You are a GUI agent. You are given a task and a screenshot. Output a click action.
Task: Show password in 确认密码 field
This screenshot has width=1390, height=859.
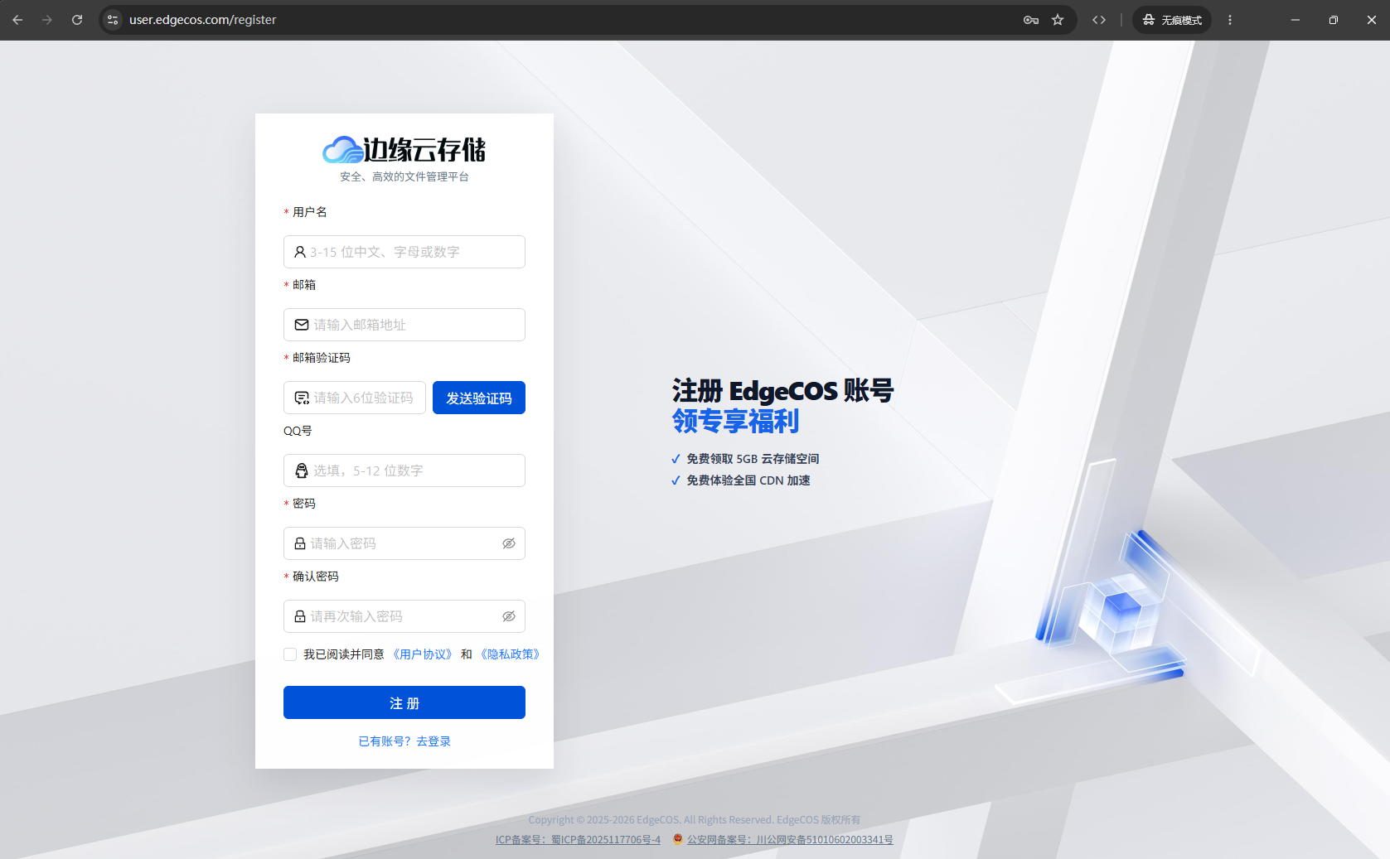pyautogui.click(x=509, y=616)
